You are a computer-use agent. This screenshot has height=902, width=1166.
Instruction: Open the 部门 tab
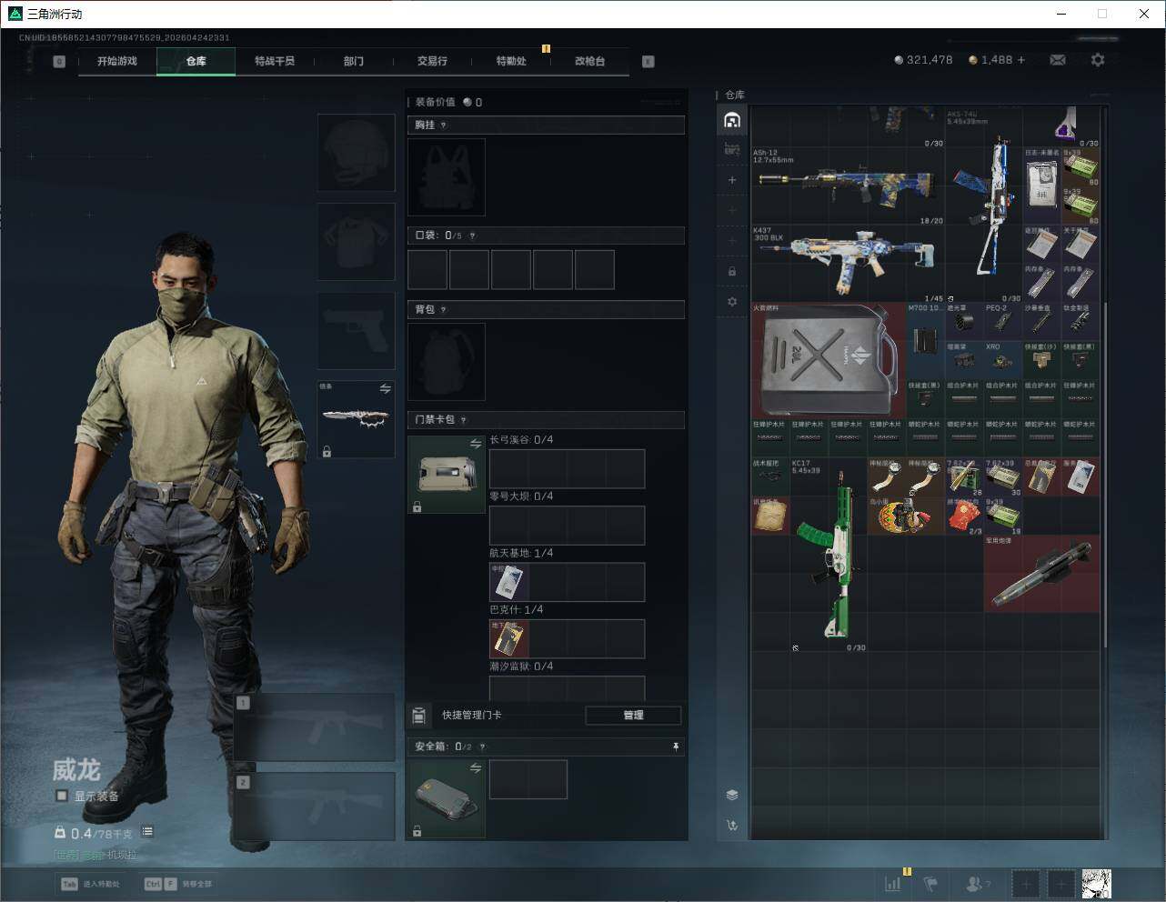click(x=354, y=61)
